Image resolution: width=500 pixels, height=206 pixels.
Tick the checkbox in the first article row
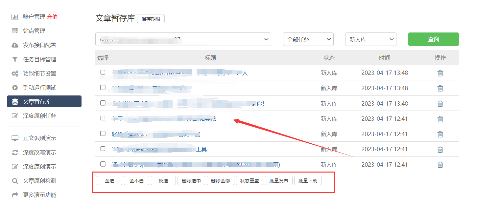[103, 72]
